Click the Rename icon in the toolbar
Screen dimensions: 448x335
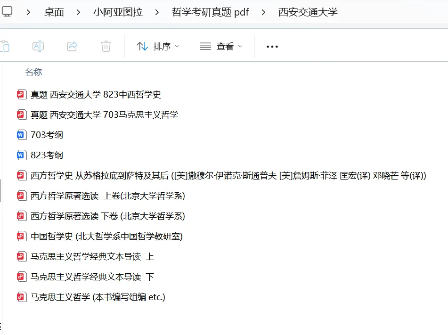coord(38,46)
